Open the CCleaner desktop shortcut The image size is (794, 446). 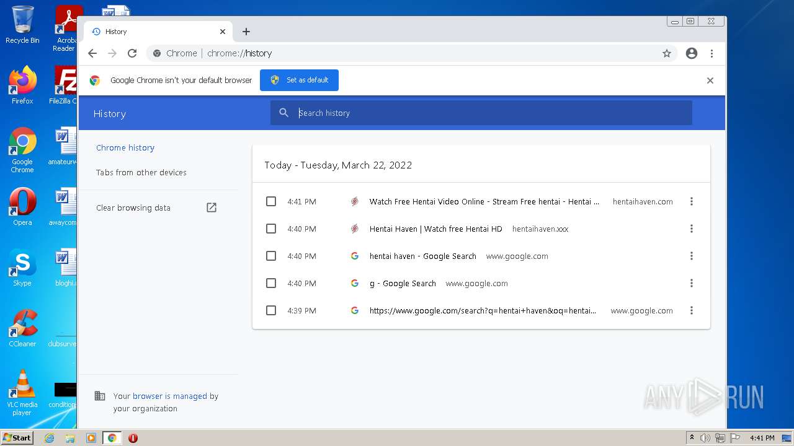(x=22, y=328)
